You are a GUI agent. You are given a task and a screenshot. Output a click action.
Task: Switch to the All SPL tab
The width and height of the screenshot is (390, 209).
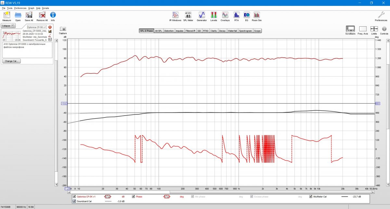click(x=159, y=31)
